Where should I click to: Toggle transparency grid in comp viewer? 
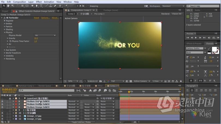[131, 81]
